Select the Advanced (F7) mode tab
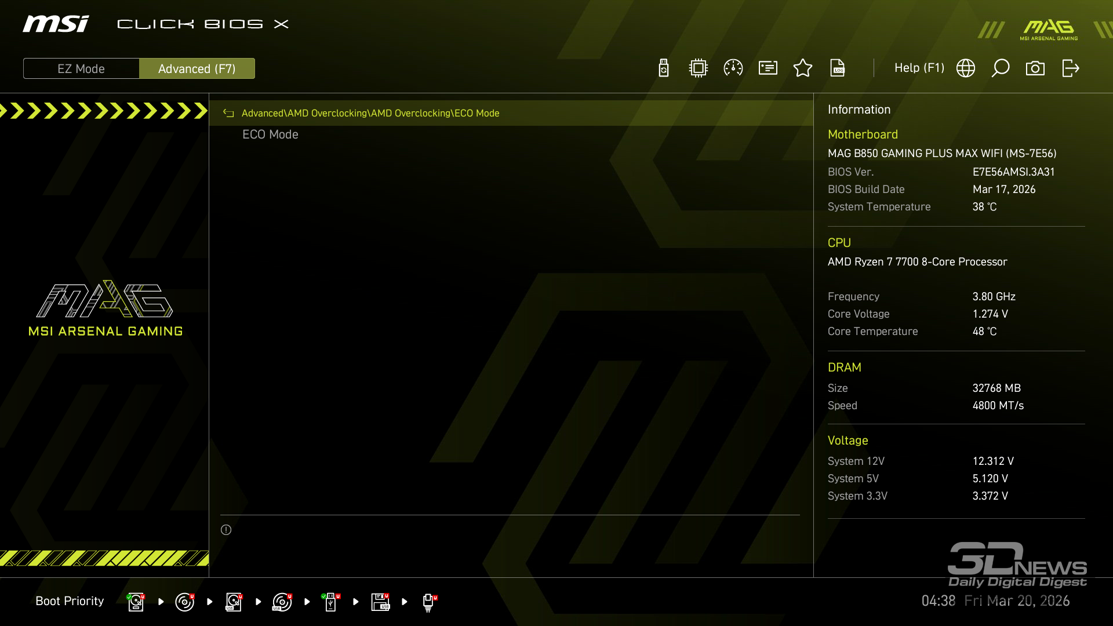1113x626 pixels. pyautogui.click(x=197, y=69)
